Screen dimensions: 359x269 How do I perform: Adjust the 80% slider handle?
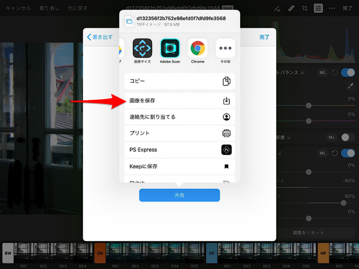coord(344,203)
